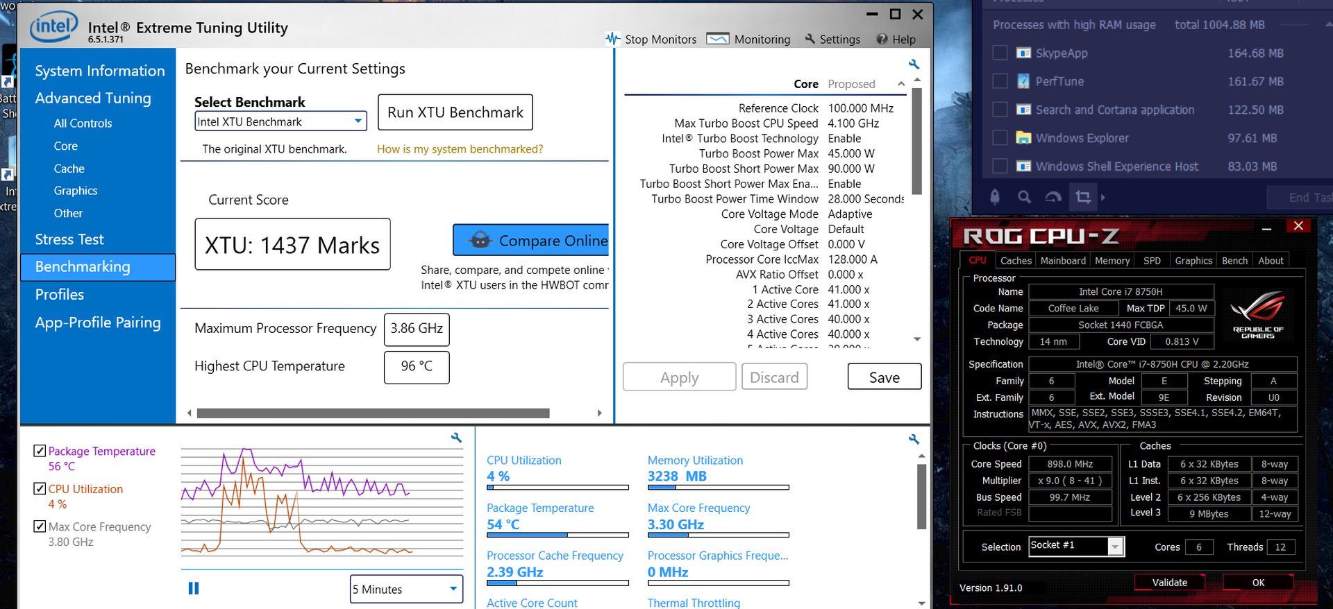1333x609 pixels.
Task: Toggle Package Temperature graph checkbox
Action: coord(40,451)
